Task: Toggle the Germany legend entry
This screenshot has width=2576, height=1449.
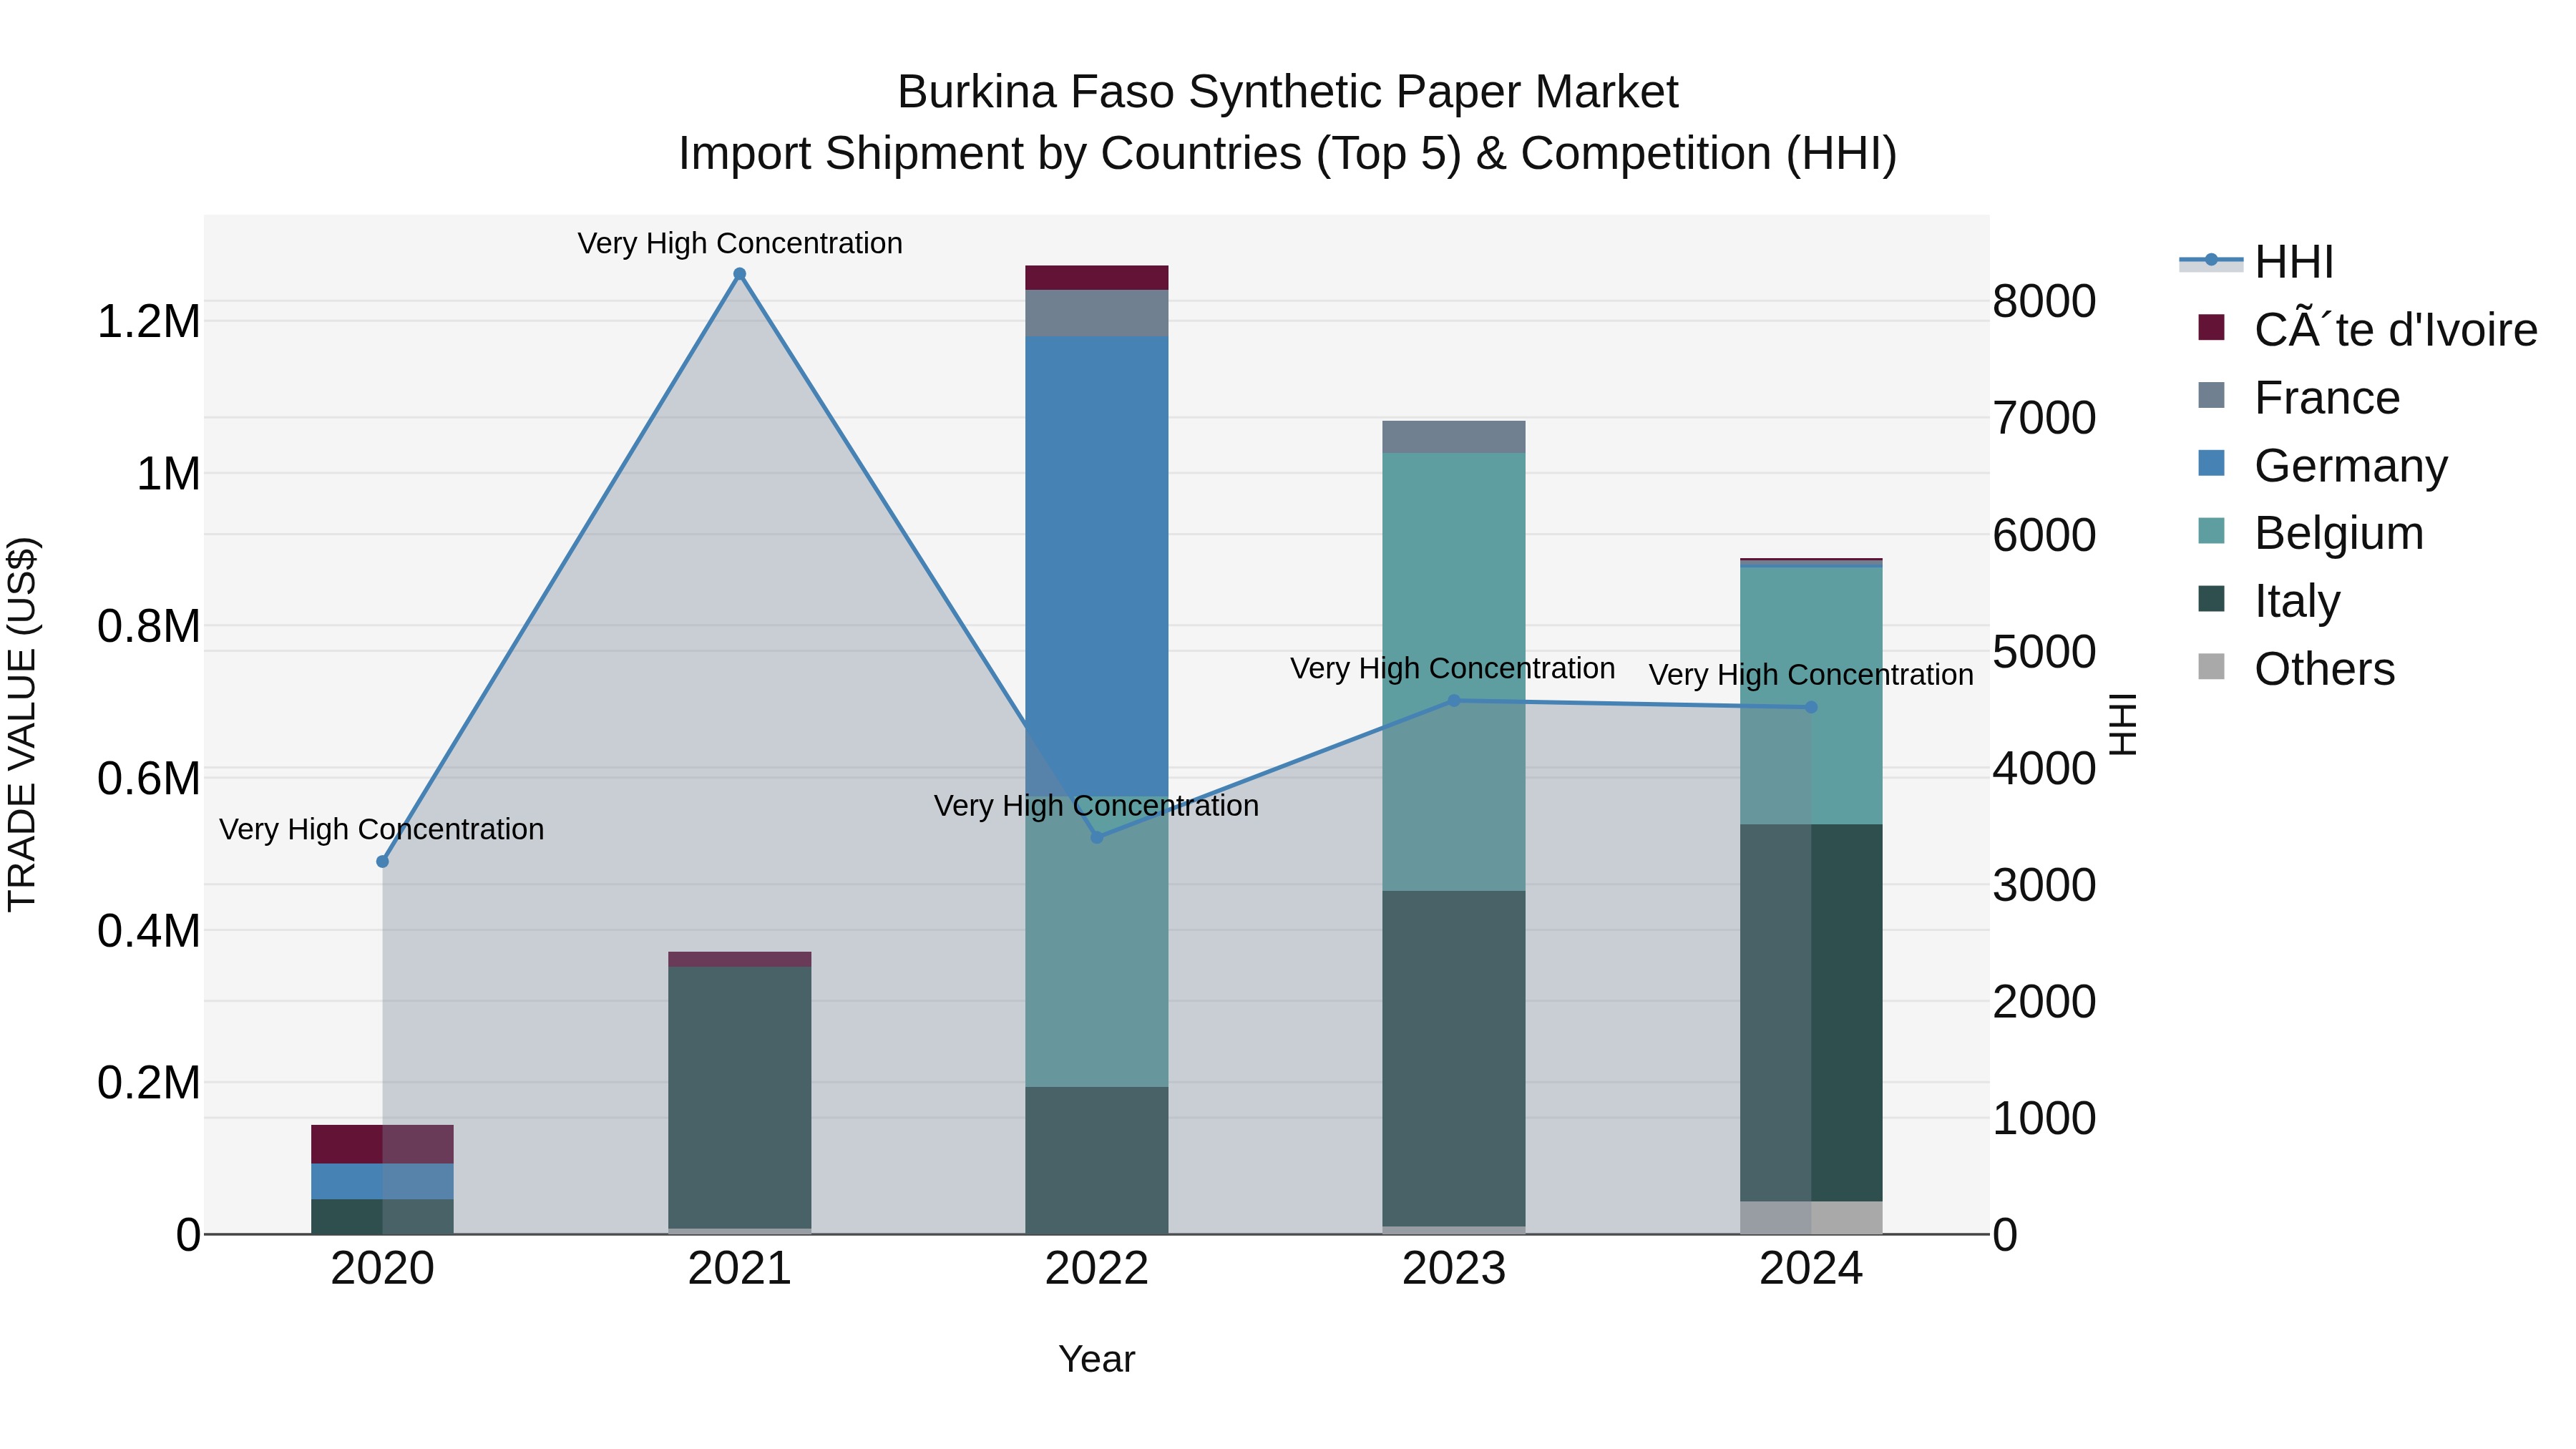Action: 2322,466
